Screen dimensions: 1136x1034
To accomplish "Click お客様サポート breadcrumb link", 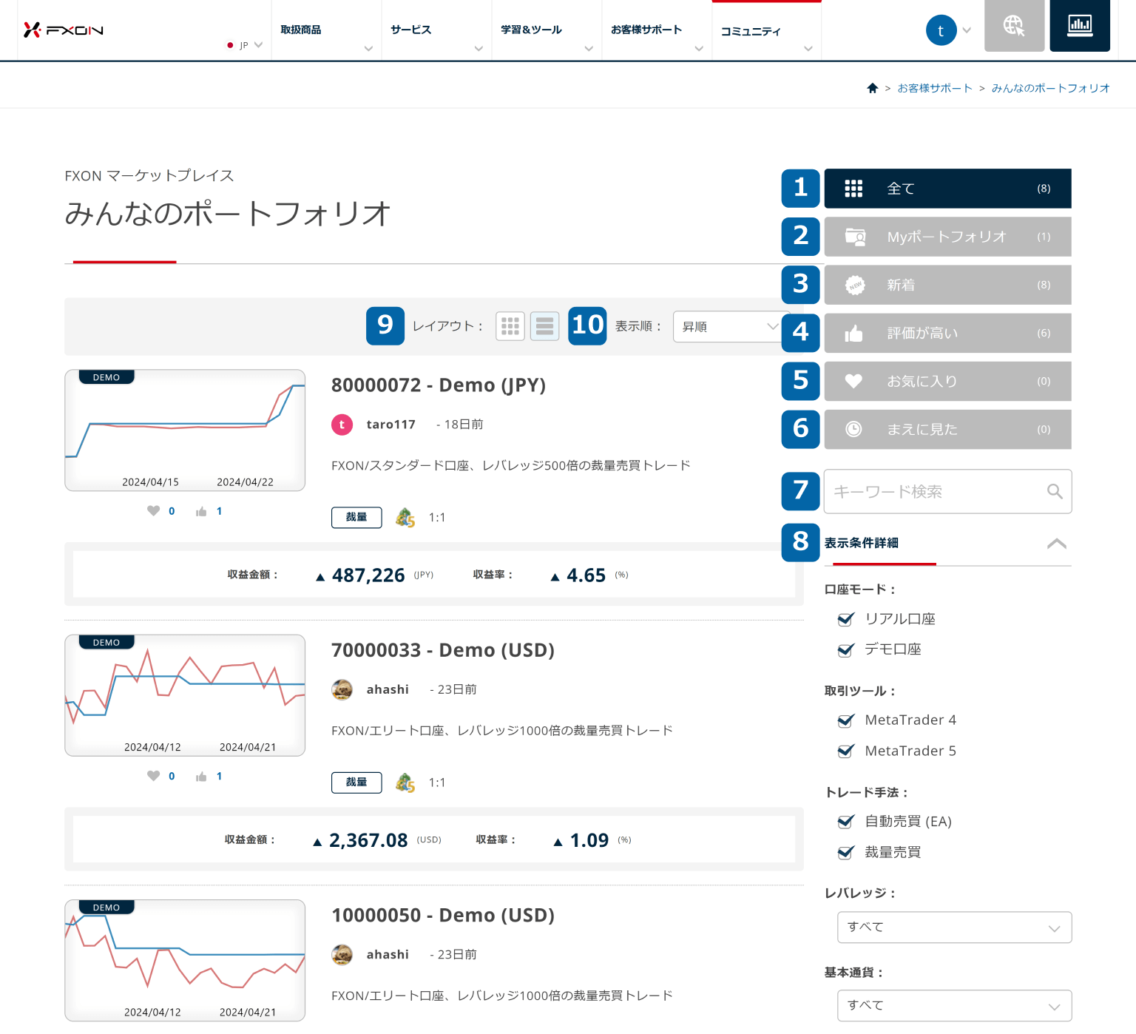I will click(x=935, y=88).
